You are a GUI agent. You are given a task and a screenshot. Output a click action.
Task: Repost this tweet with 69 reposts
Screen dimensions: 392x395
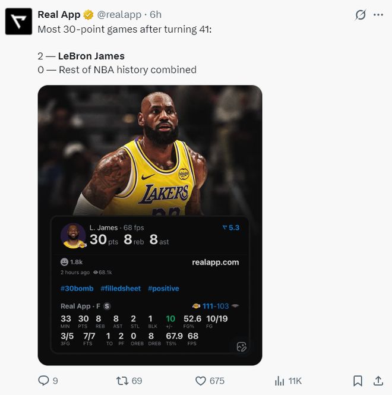pos(122,381)
